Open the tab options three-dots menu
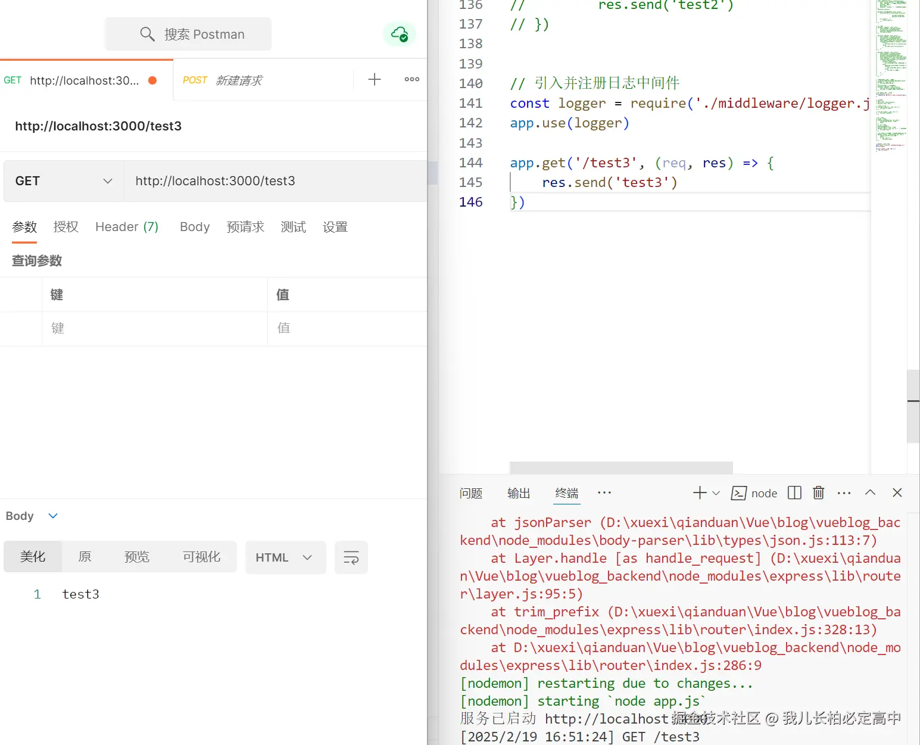920x745 pixels. pos(412,79)
